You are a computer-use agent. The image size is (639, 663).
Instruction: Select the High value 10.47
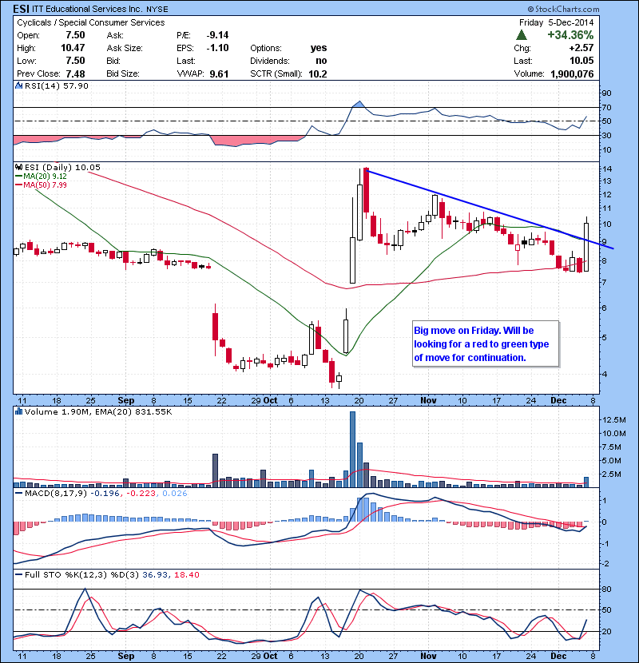click(x=73, y=48)
